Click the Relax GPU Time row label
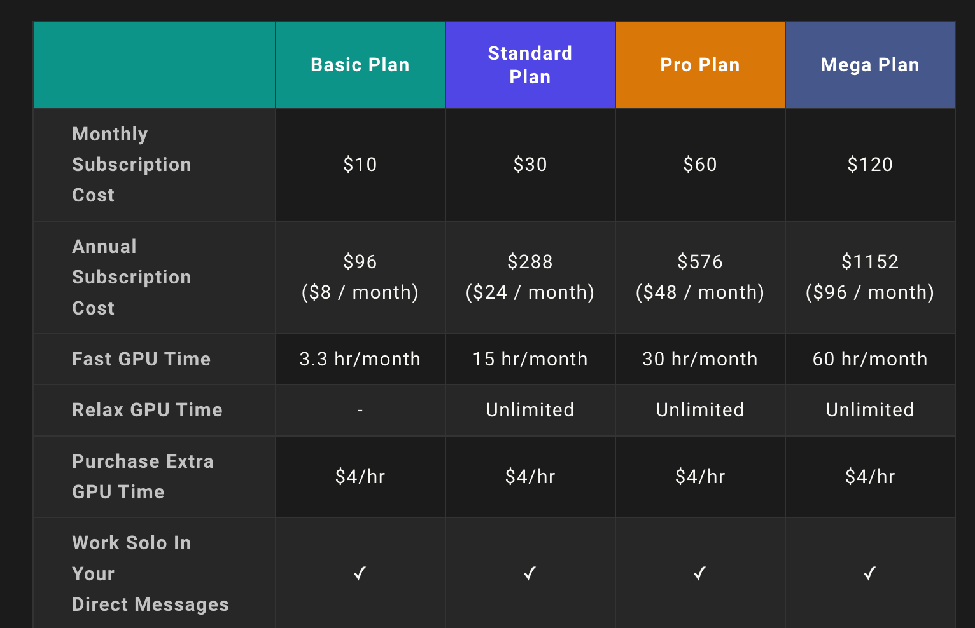The width and height of the screenshot is (975, 628). [148, 410]
